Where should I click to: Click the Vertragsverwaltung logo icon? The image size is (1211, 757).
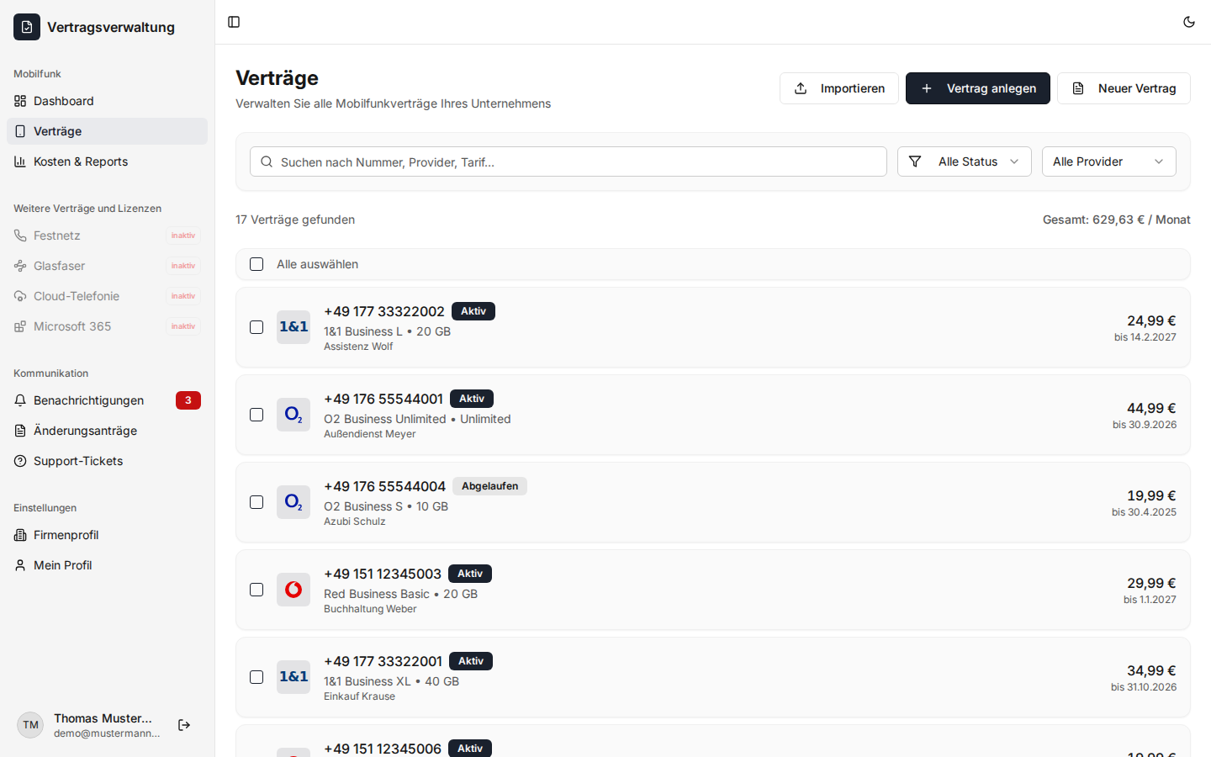pyautogui.click(x=27, y=27)
